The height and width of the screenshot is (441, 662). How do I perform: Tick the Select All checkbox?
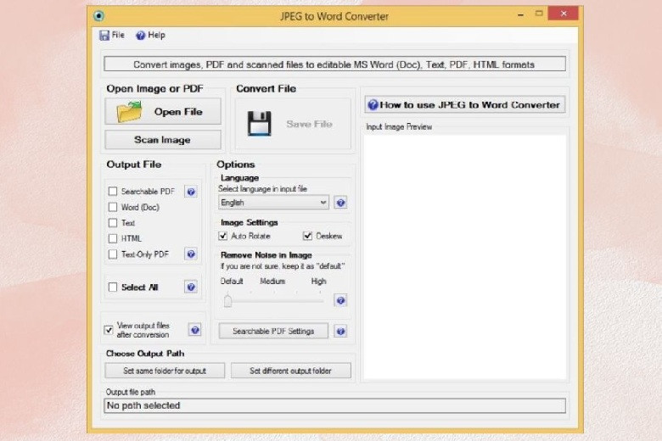113,287
